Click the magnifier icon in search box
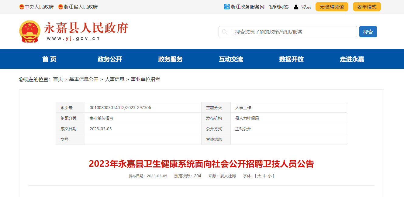Screen dimensions: 404x197 click(x=225, y=32)
